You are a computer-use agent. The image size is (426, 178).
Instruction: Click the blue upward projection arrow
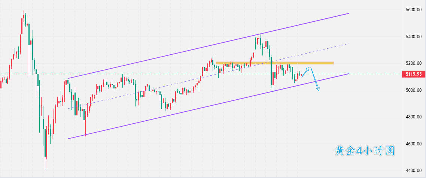click(x=306, y=72)
